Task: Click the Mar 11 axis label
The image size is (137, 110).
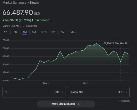Action: 86,83
